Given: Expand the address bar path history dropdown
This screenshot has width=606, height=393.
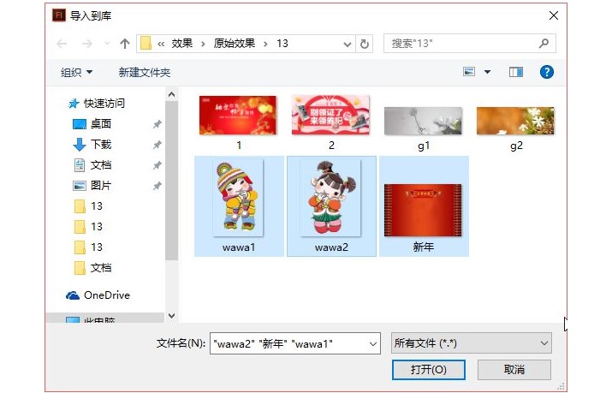Looking at the screenshot, I should pyautogui.click(x=348, y=44).
